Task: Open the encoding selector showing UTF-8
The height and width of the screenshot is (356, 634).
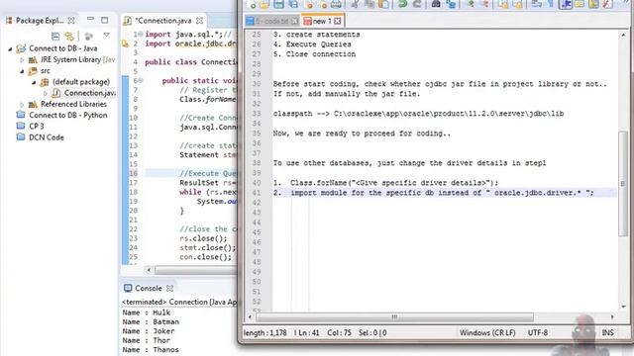Action: pos(537,332)
